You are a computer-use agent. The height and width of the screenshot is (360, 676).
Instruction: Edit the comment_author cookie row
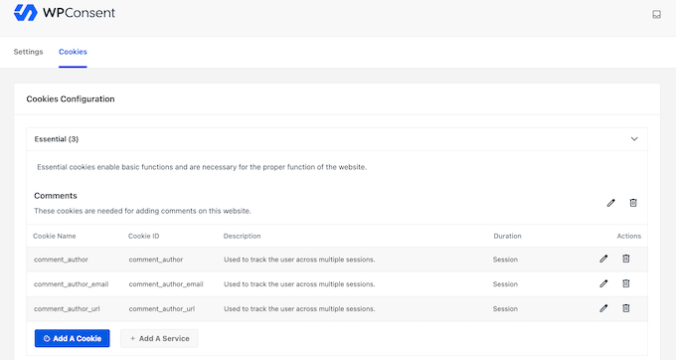[x=603, y=259]
